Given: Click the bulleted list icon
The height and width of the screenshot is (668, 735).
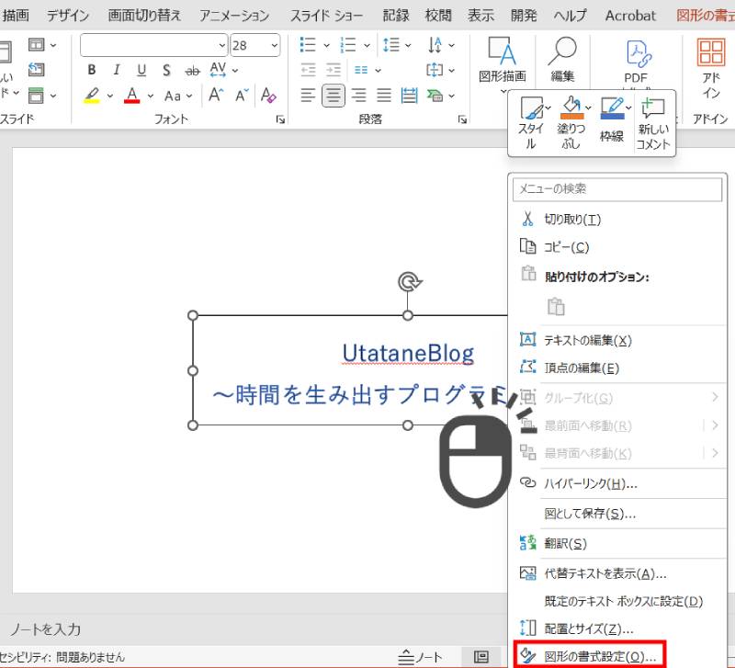Looking at the screenshot, I should point(309,45).
